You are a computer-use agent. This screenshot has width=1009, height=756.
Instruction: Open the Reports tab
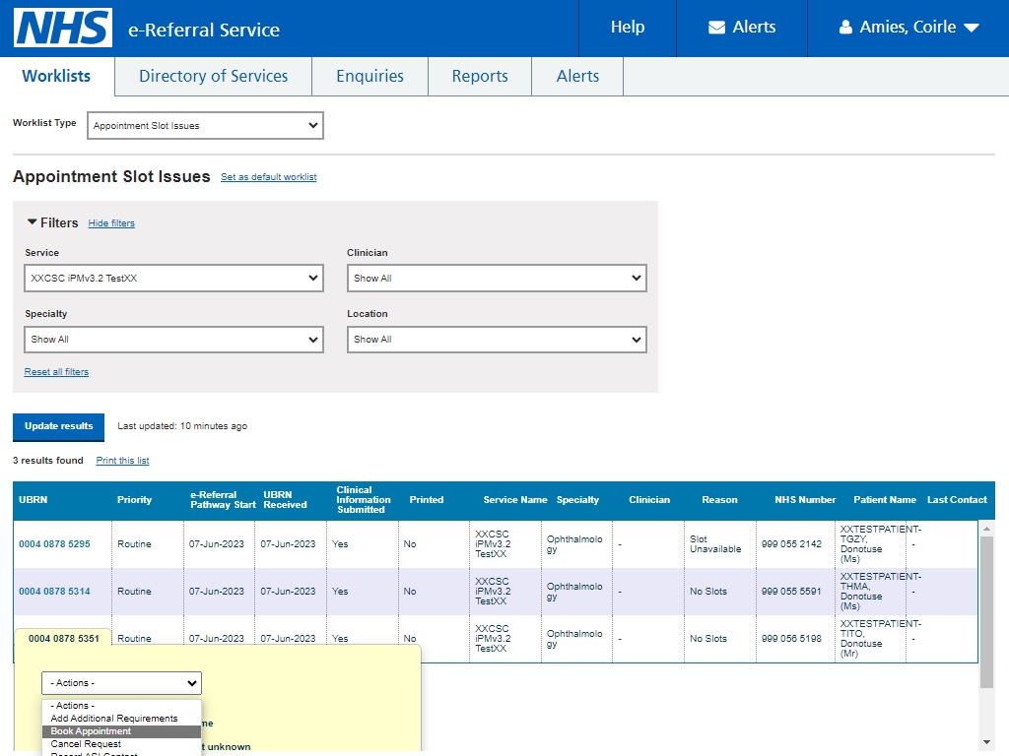(480, 76)
